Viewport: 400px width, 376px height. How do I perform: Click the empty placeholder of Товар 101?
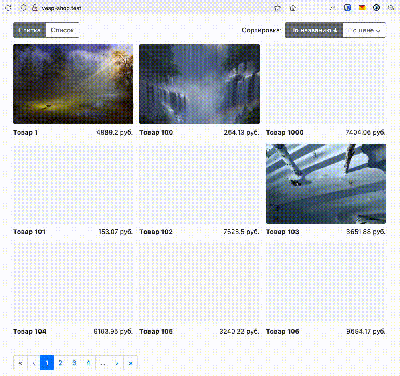[x=73, y=184]
